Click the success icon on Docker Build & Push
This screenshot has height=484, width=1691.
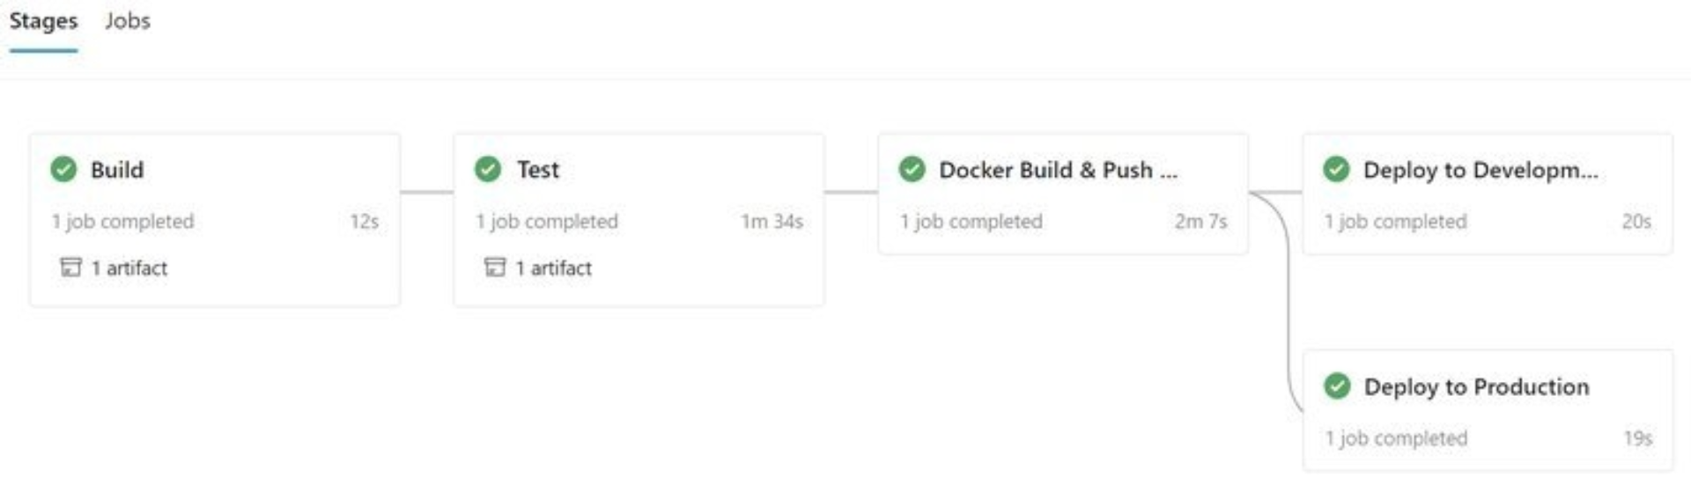[912, 169]
